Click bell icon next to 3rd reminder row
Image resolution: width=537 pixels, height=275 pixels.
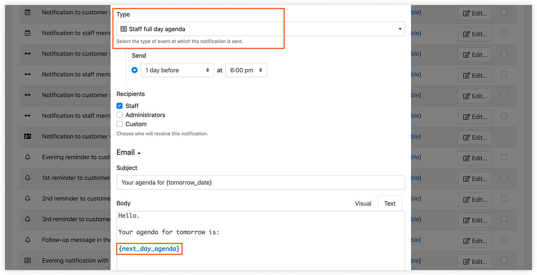tap(28, 219)
